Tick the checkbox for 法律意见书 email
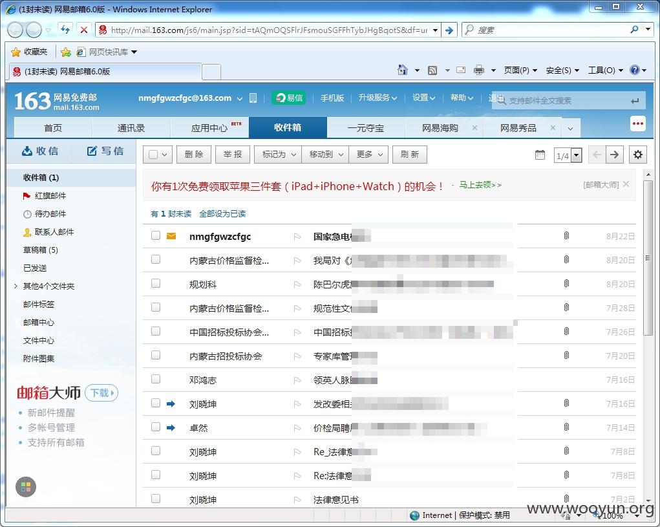 point(156,499)
